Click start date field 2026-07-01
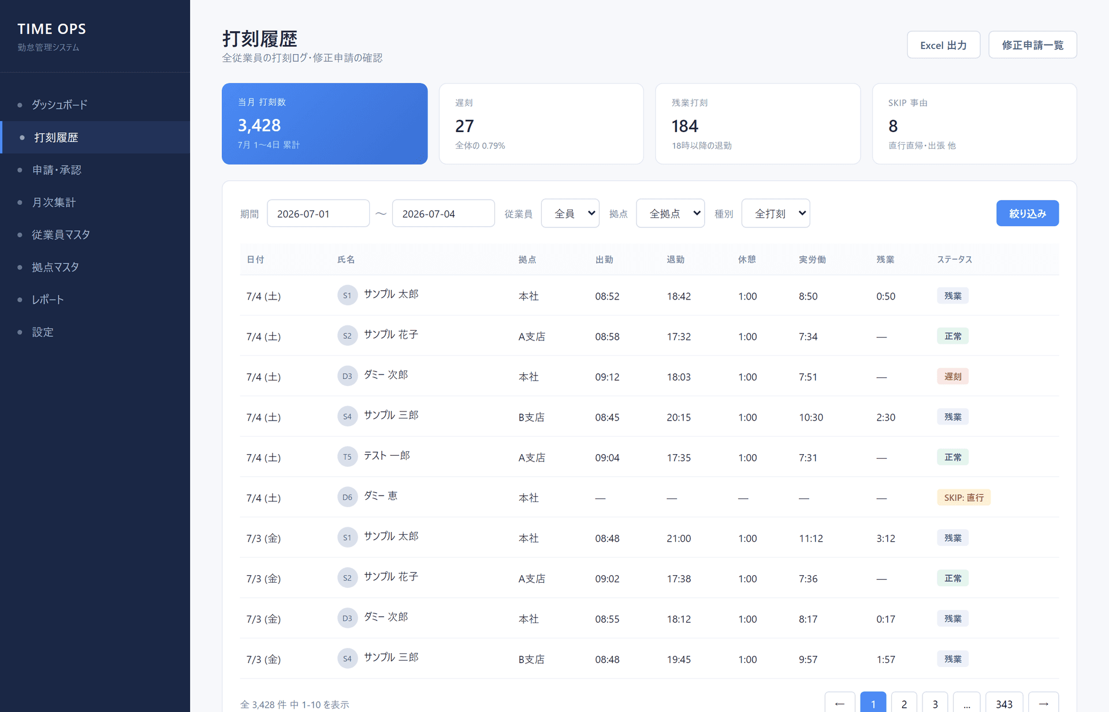 tap(318, 213)
